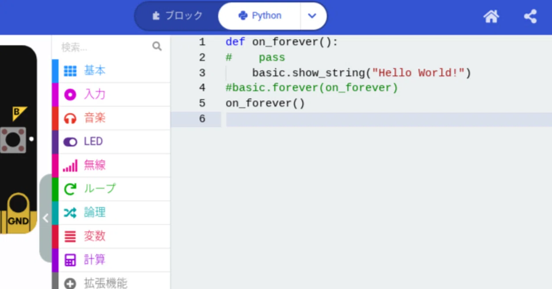
Task: Switch to the ブロック editor tab
Action: [x=177, y=16]
